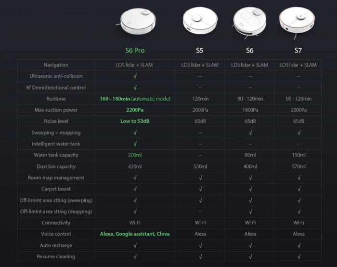Click the S6 robot vacuum image
The image size is (337, 267).
249,22
